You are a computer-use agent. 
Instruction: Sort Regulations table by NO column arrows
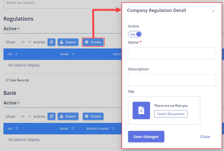16,54
